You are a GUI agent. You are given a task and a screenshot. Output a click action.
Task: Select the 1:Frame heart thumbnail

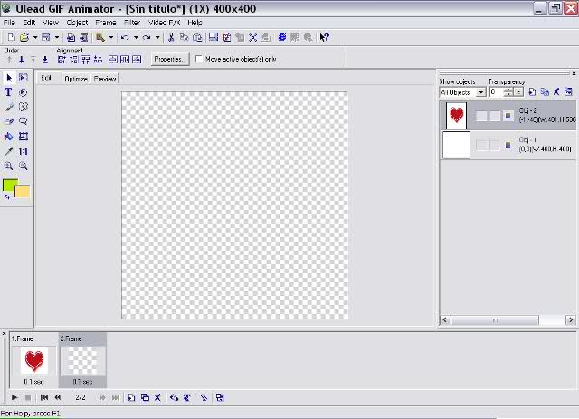[x=33, y=360]
